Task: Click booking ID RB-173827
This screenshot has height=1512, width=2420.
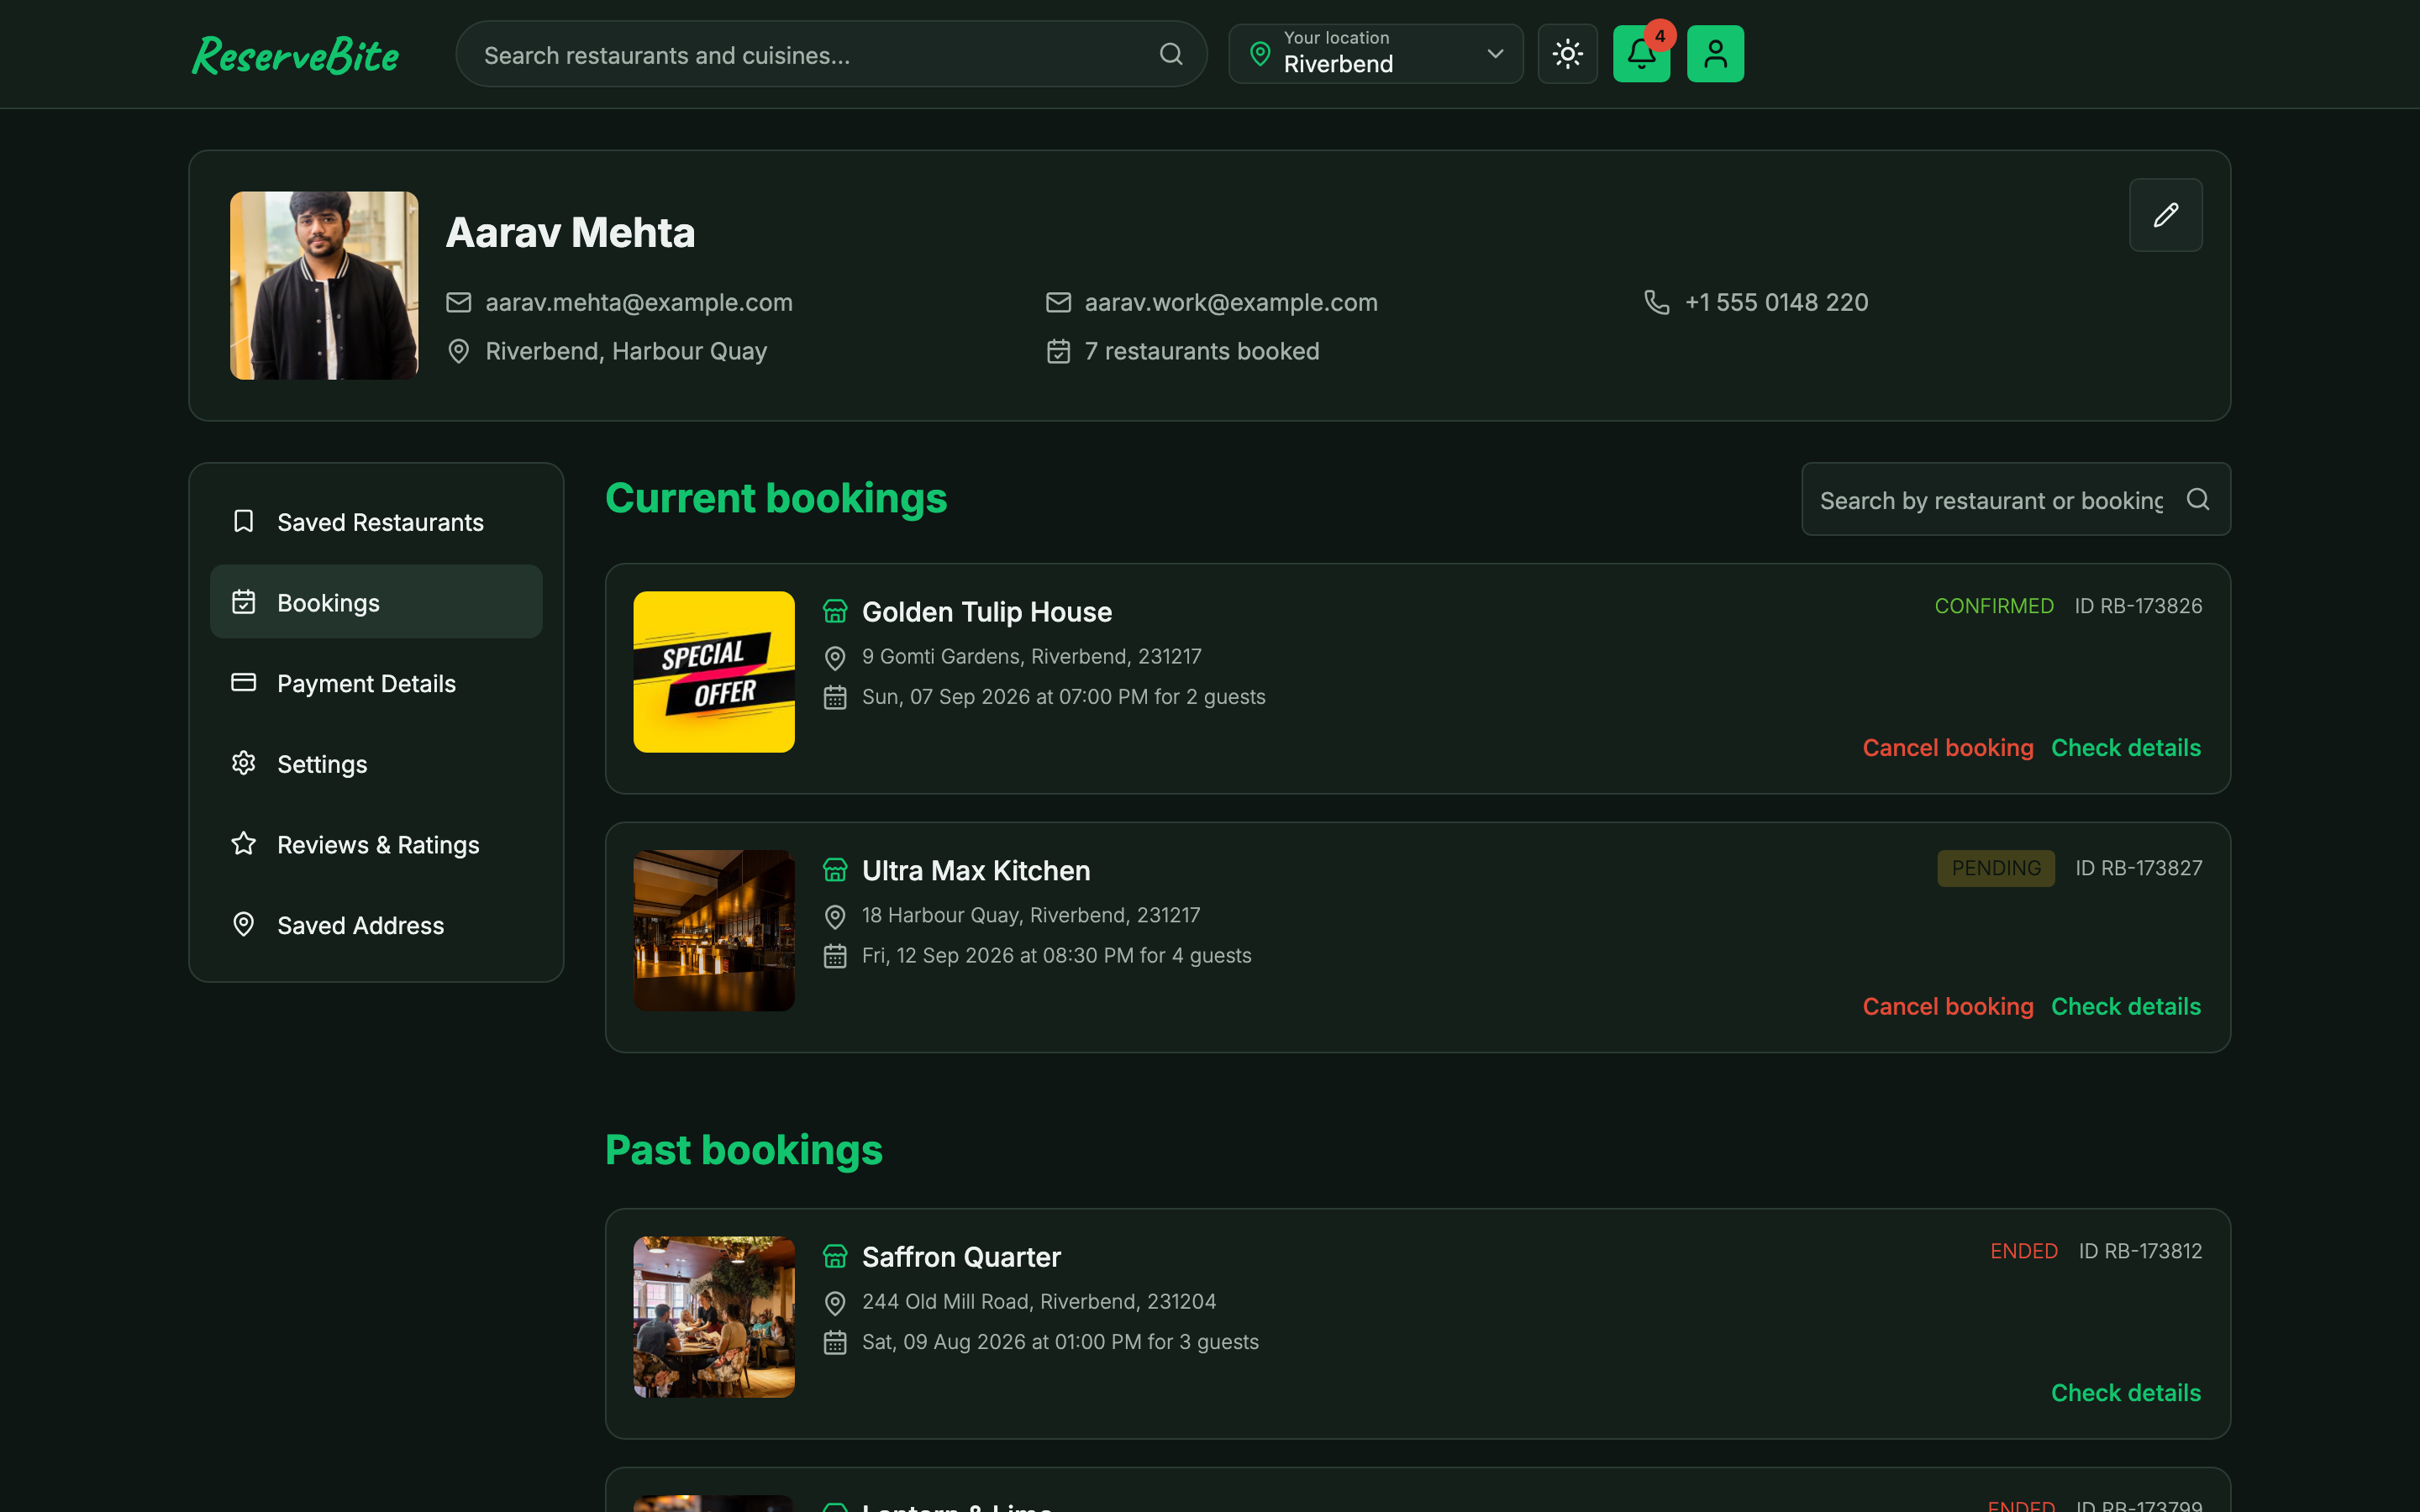Action: click(2138, 868)
